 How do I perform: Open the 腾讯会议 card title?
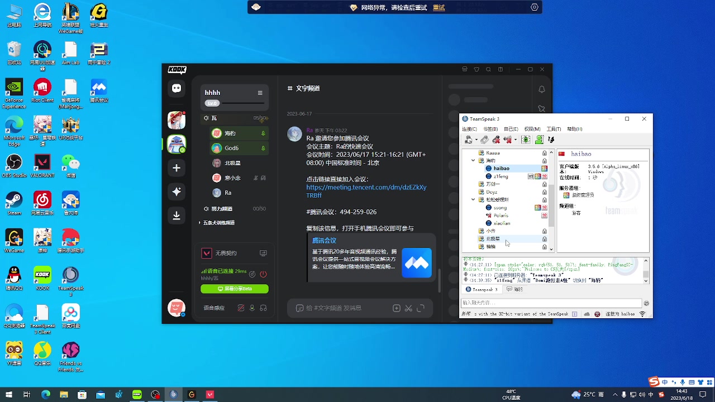pos(324,240)
